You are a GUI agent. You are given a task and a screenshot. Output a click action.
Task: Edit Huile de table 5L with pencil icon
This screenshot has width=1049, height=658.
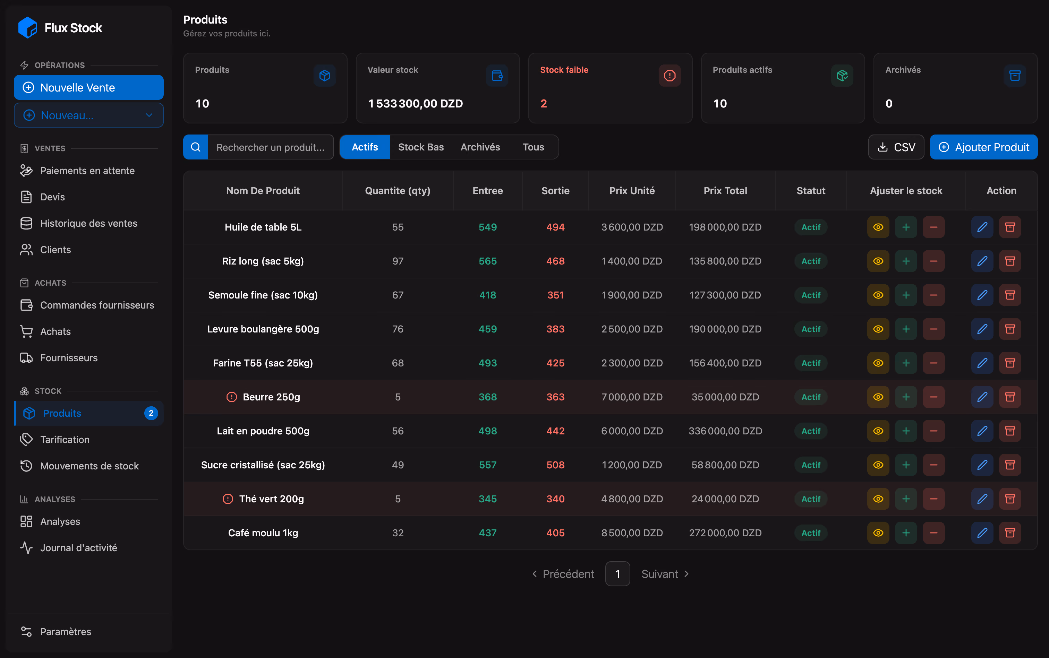pyautogui.click(x=982, y=227)
